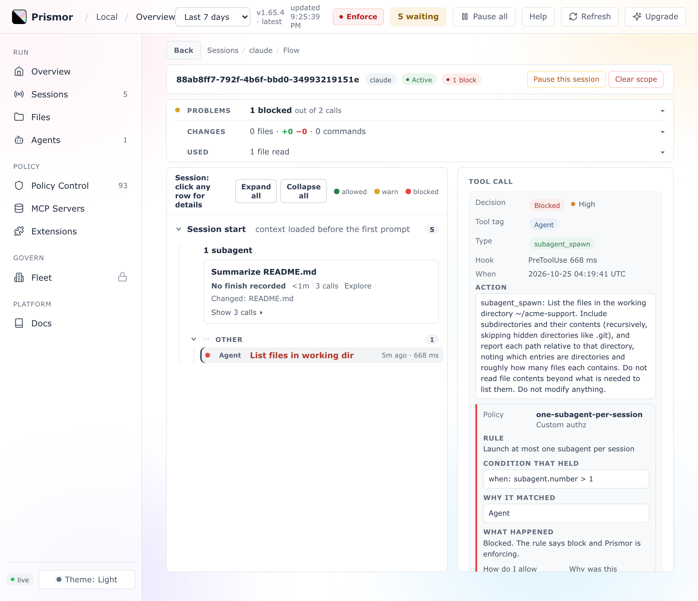Toggle the Theme: Light button

pyautogui.click(x=87, y=579)
